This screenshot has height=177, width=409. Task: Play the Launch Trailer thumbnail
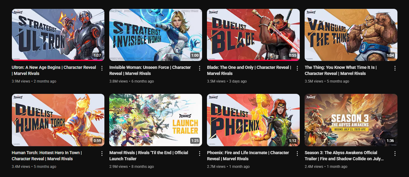[156, 120]
